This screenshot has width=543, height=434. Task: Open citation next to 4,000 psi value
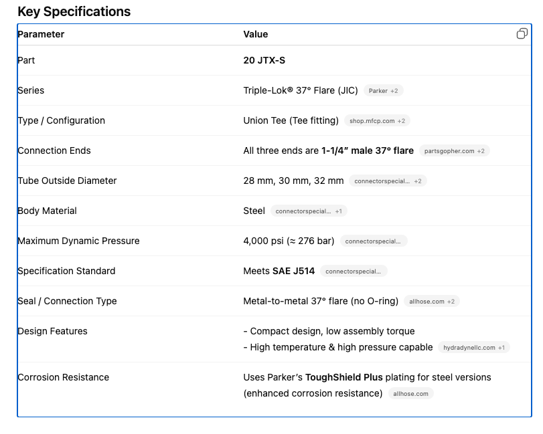pos(373,241)
